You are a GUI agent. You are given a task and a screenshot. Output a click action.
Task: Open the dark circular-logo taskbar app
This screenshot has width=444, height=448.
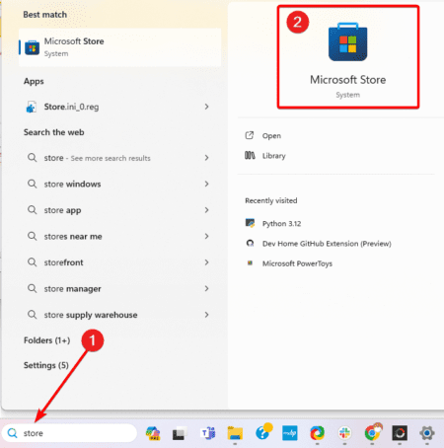400,433
